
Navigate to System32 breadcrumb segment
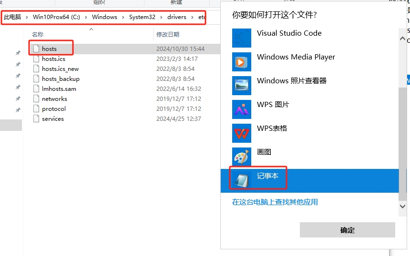(x=142, y=17)
